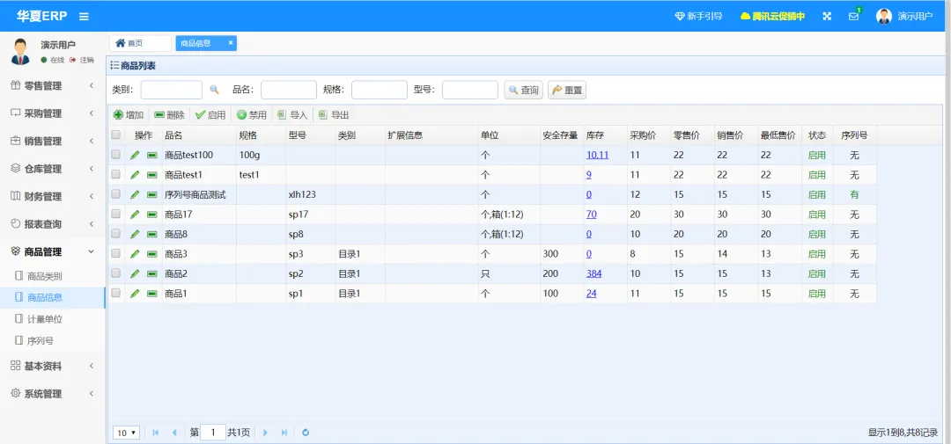Check the 商品3 row checkbox
Viewport: 951px width, 444px height.
(116, 254)
